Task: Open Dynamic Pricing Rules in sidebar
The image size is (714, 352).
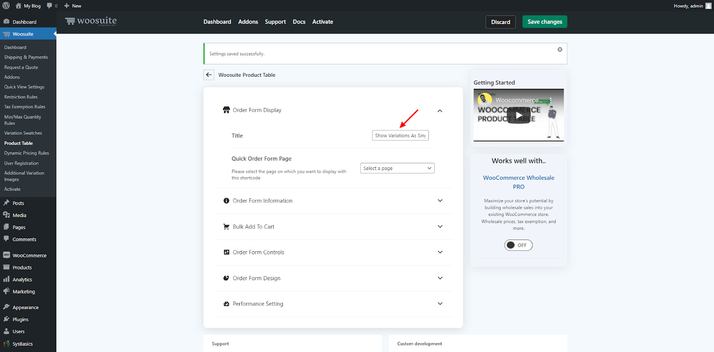Action: [26, 153]
